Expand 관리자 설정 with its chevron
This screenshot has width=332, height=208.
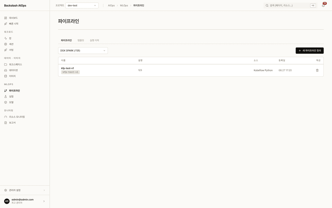44,190
